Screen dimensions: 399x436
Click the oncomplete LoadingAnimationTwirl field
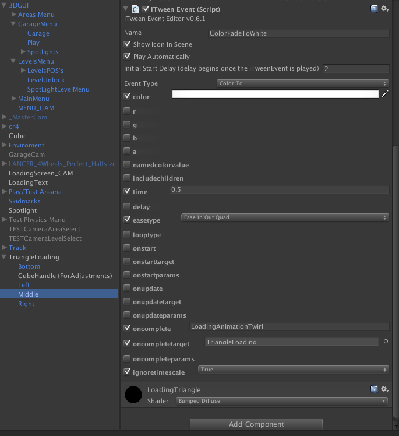point(289,326)
